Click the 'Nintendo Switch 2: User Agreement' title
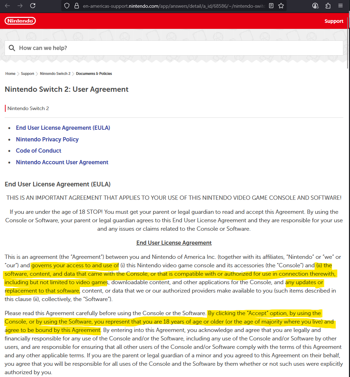The width and height of the screenshot is (350, 377). pyautogui.click(x=66, y=89)
